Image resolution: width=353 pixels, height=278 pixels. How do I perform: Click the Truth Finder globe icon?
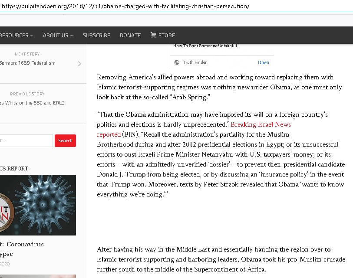177,62
